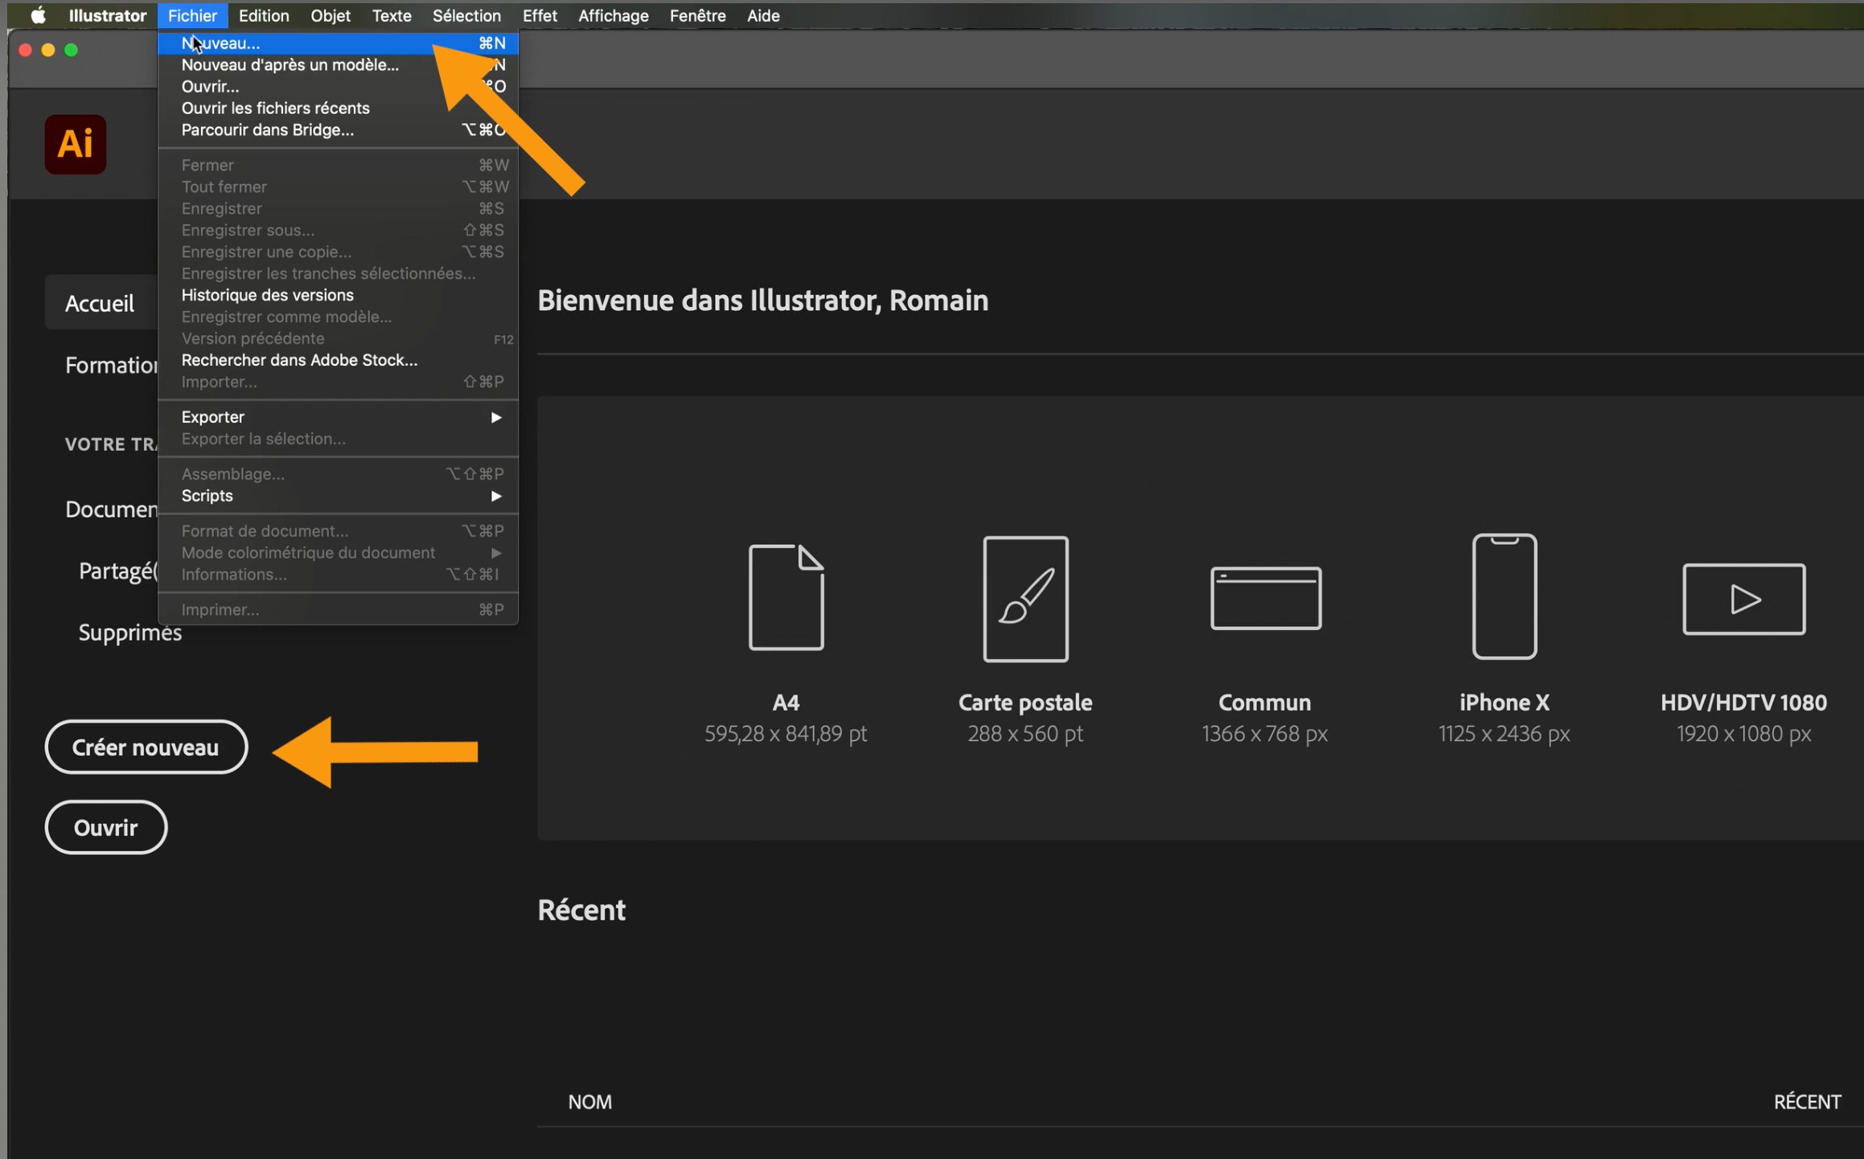Select the A4 document preset icon
This screenshot has height=1159, width=1864.
pos(786,597)
